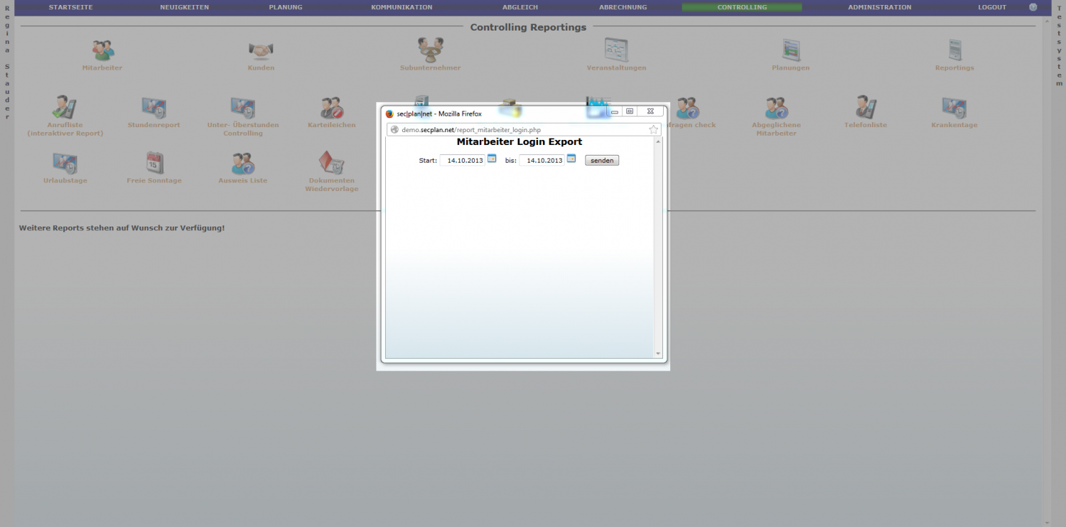1066x527 pixels.
Task: Click the senden button
Action: point(602,161)
